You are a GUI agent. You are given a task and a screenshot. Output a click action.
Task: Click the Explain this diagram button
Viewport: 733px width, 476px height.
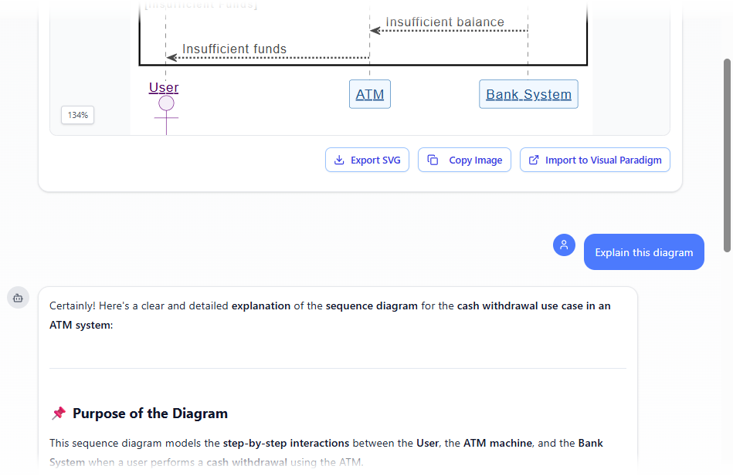point(643,252)
